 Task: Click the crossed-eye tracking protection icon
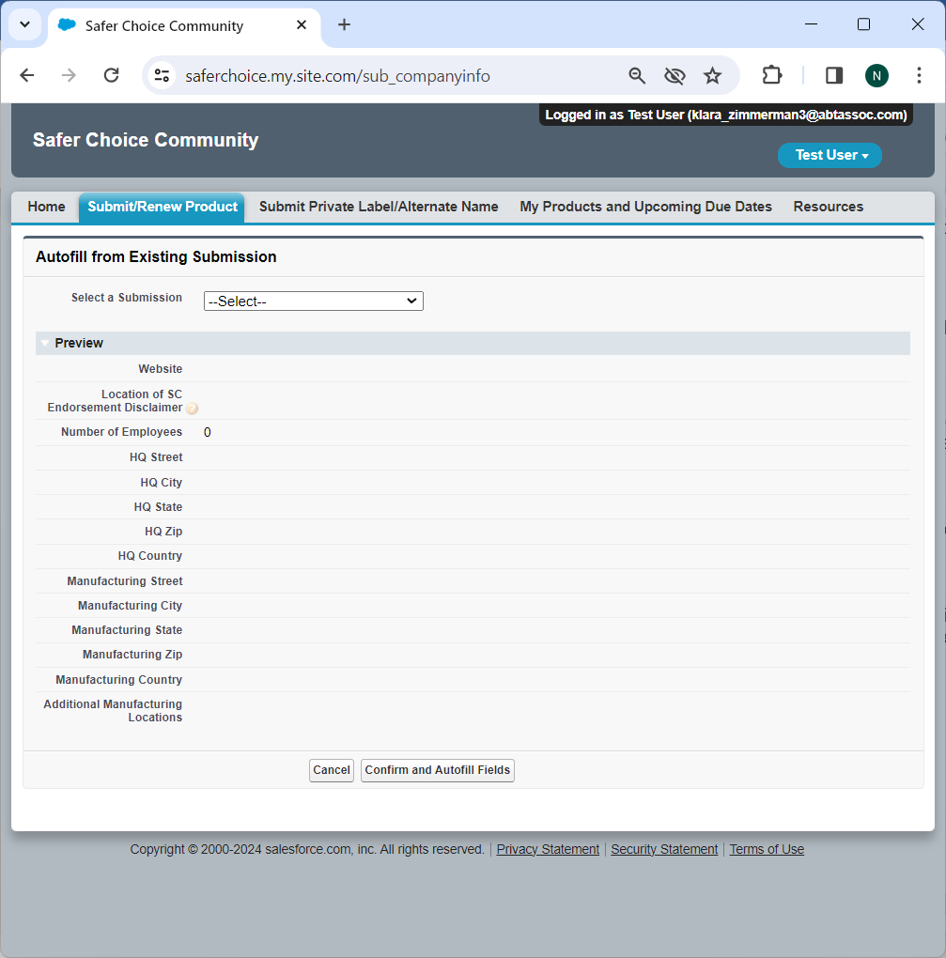[675, 76]
